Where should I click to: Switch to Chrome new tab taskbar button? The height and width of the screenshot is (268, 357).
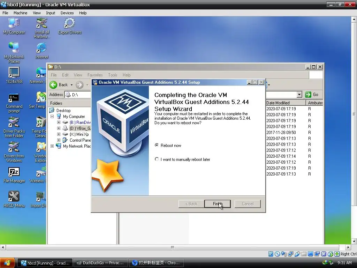[x=156, y=263]
